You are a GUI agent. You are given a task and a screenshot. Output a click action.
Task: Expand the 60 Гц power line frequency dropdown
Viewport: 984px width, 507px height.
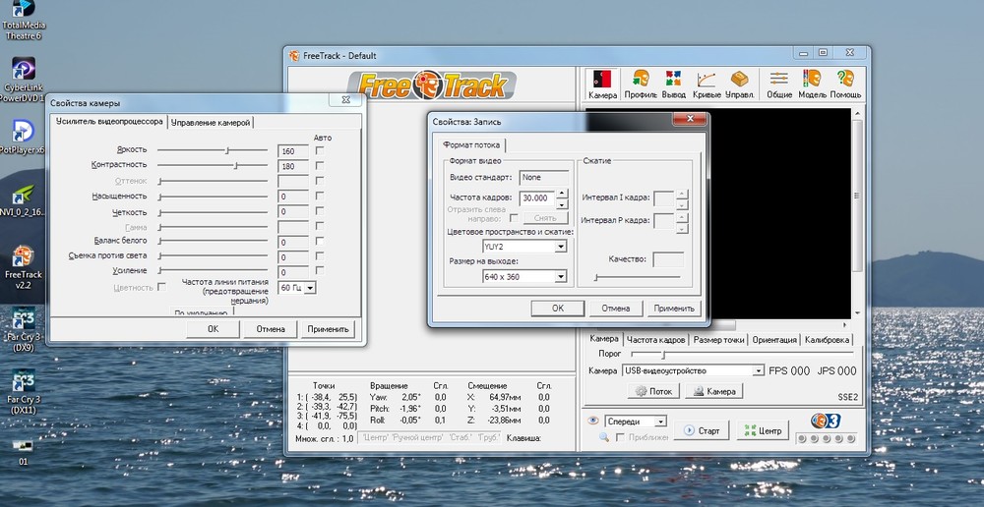point(310,288)
